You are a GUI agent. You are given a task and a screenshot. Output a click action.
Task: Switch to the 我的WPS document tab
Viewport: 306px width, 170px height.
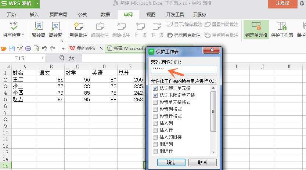pyautogui.click(x=82, y=48)
